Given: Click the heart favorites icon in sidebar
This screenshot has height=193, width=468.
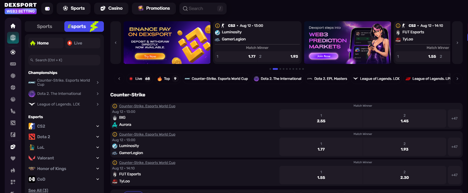Looking at the screenshot, I should click(13, 159).
